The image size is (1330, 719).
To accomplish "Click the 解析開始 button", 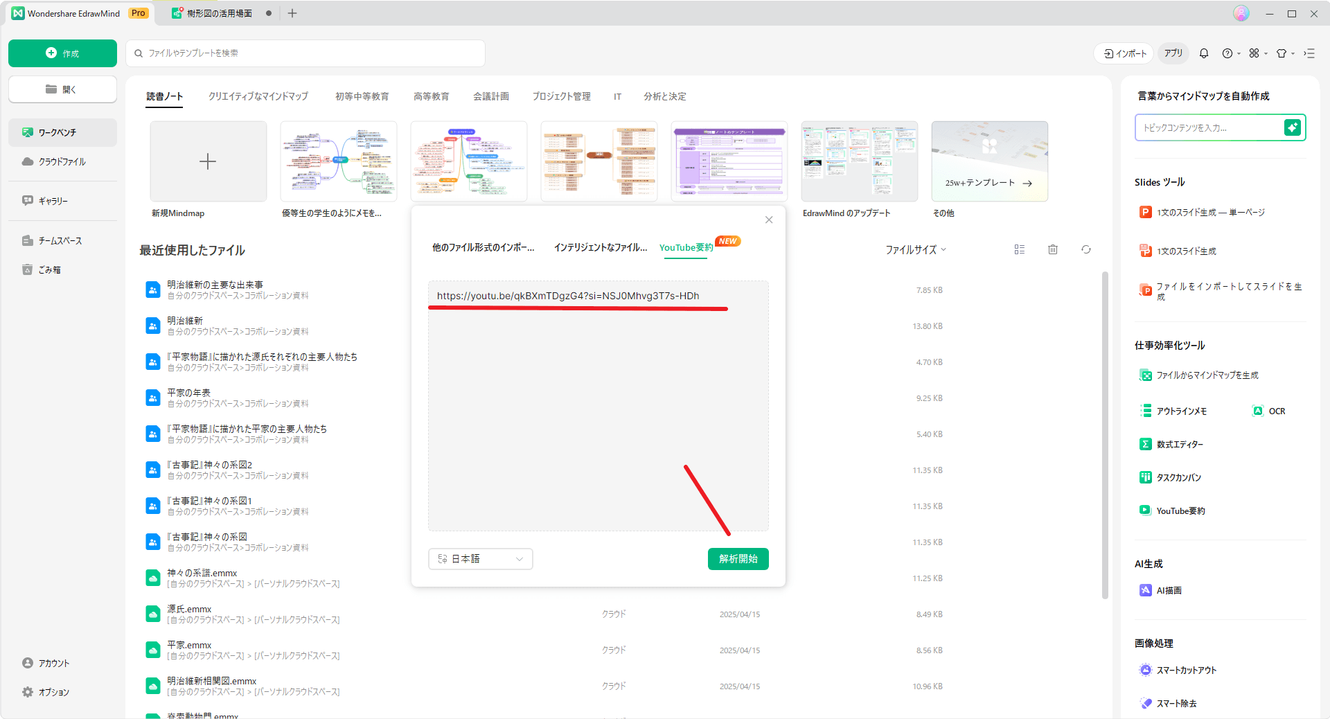I will click(x=738, y=559).
